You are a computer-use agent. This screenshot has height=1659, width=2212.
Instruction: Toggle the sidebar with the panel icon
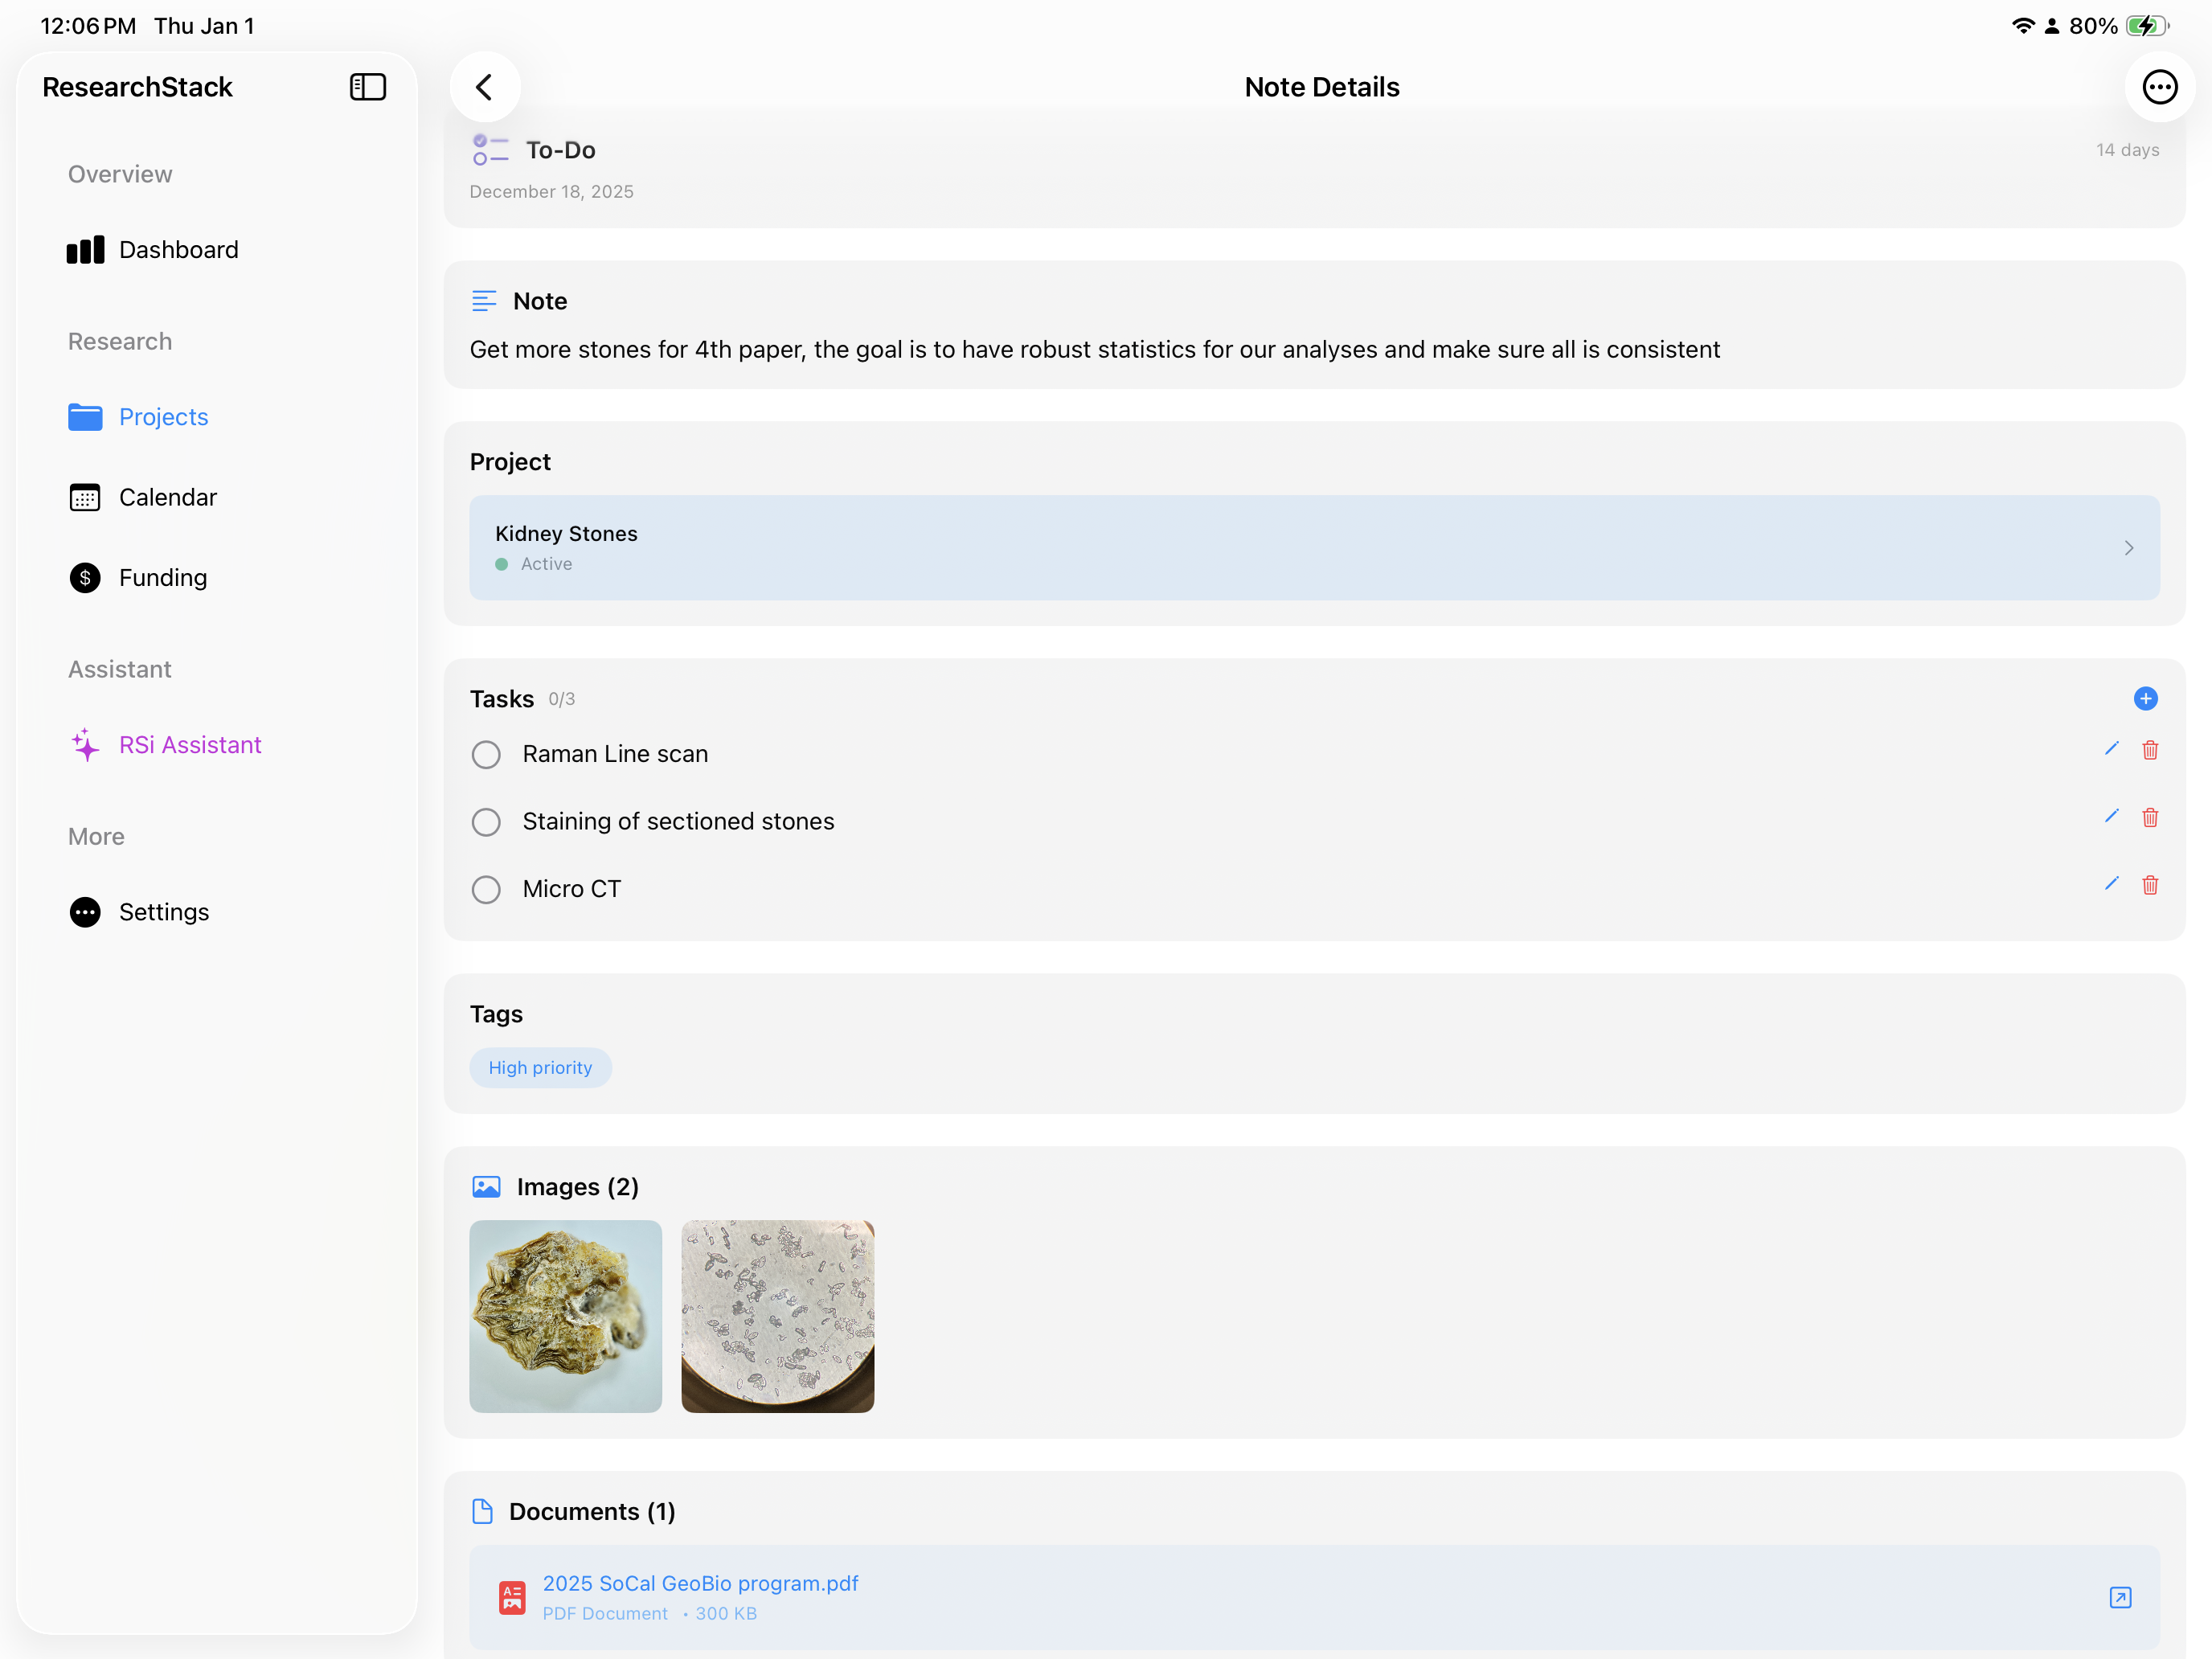367,87
